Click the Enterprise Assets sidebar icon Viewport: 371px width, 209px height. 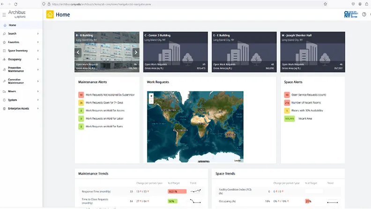4,108
